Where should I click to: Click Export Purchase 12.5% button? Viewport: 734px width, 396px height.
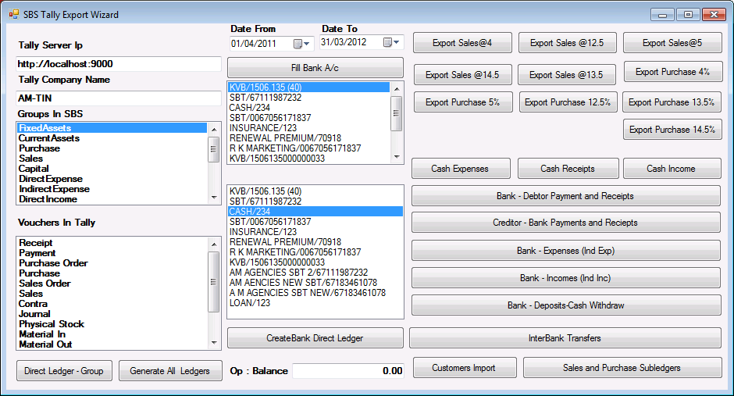point(568,102)
